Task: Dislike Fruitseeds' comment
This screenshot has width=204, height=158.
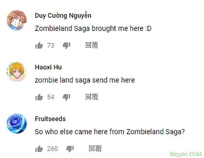Action: (70, 149)
